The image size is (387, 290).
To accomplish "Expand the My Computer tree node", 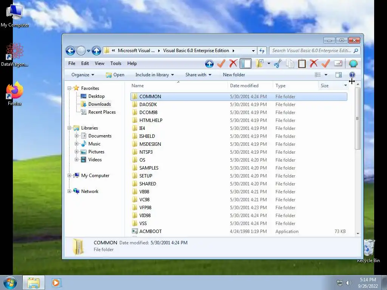I will tap(70, 175).
